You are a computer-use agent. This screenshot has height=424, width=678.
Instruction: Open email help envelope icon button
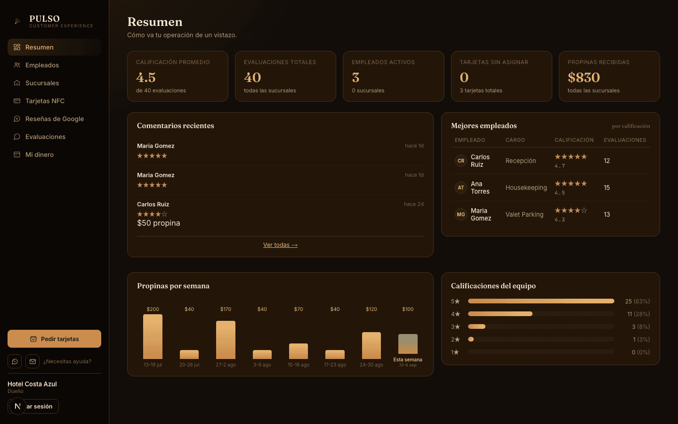tap(32, 361)
